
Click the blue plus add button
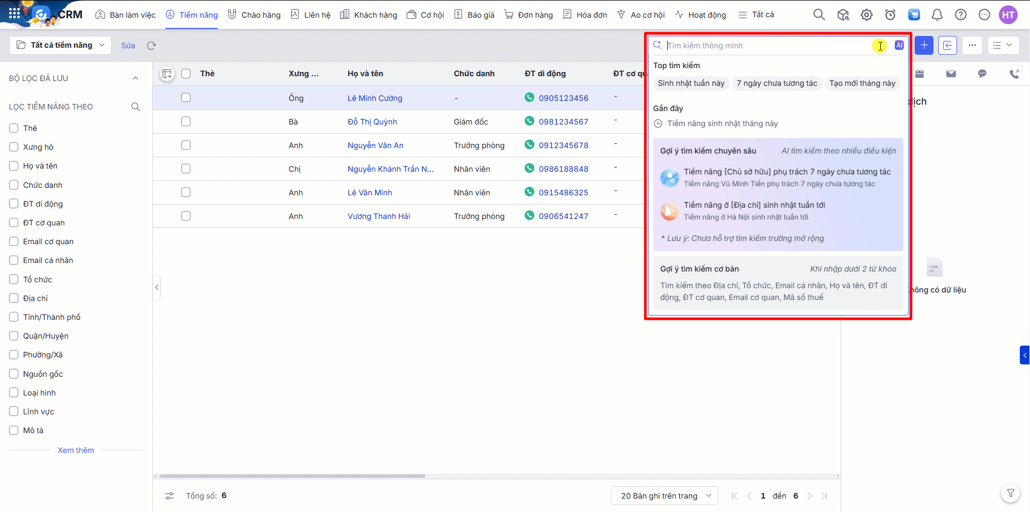click(x=924, y=46)
